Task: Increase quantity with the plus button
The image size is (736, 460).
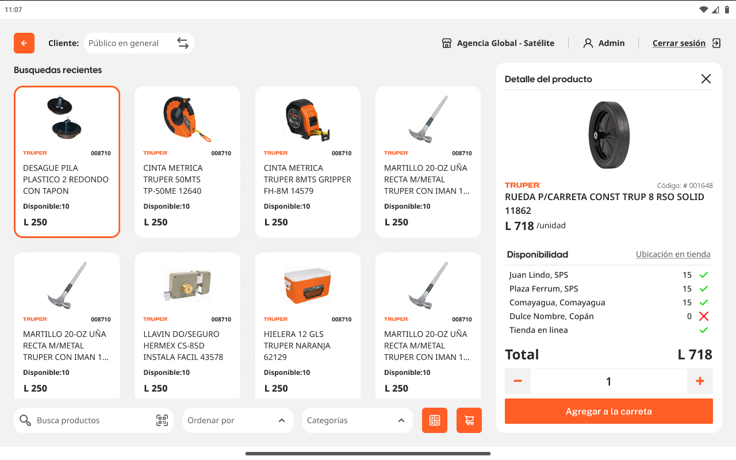Action: click(700, 381)
